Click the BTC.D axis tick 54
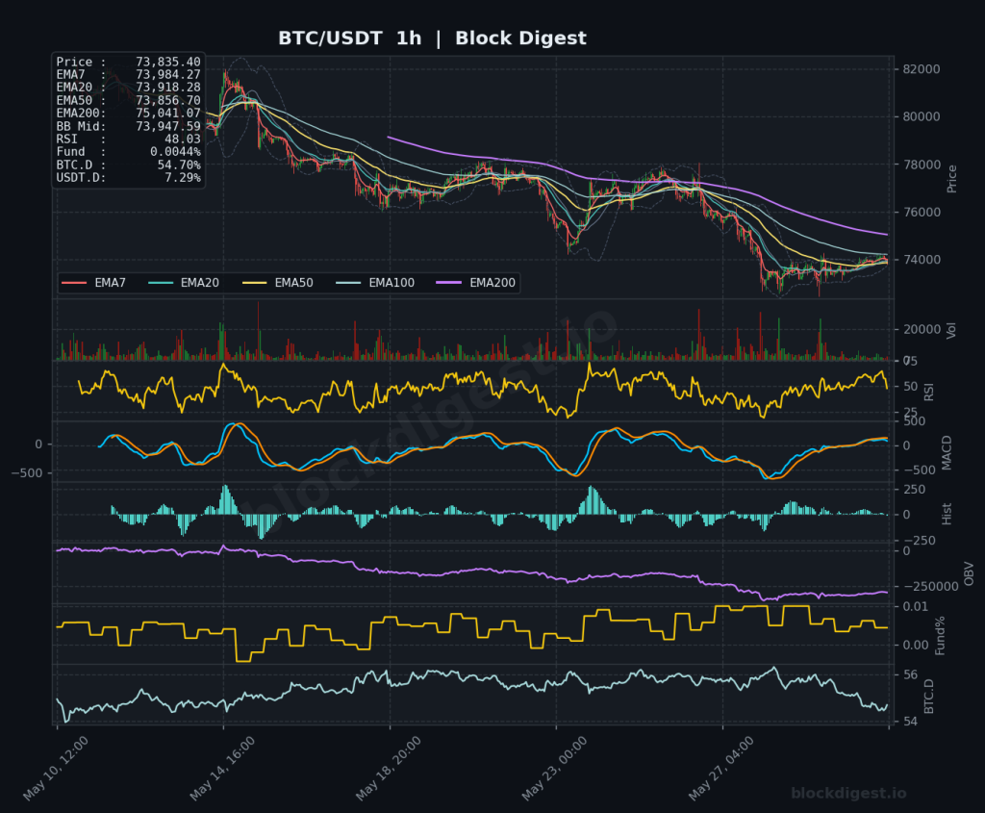This screenshot has width=985, height=813. click(910, 722)
